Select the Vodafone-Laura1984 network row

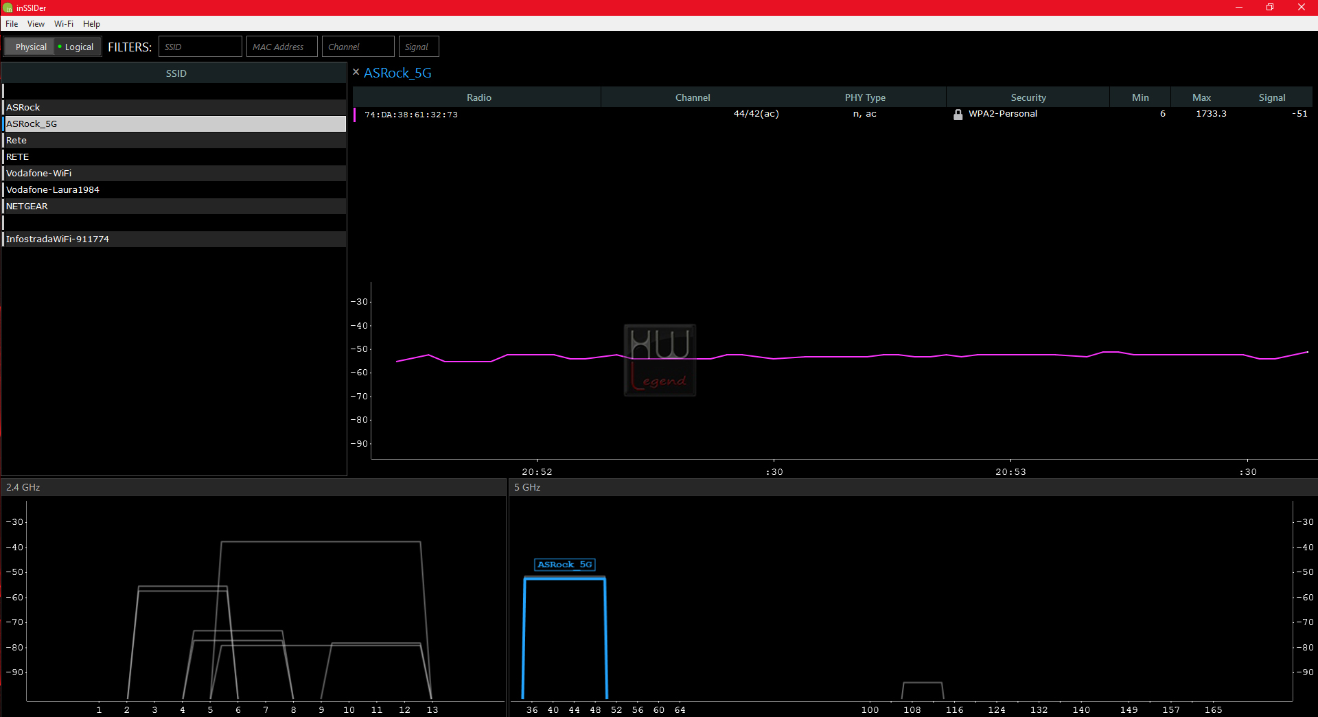tap(174, 189)
